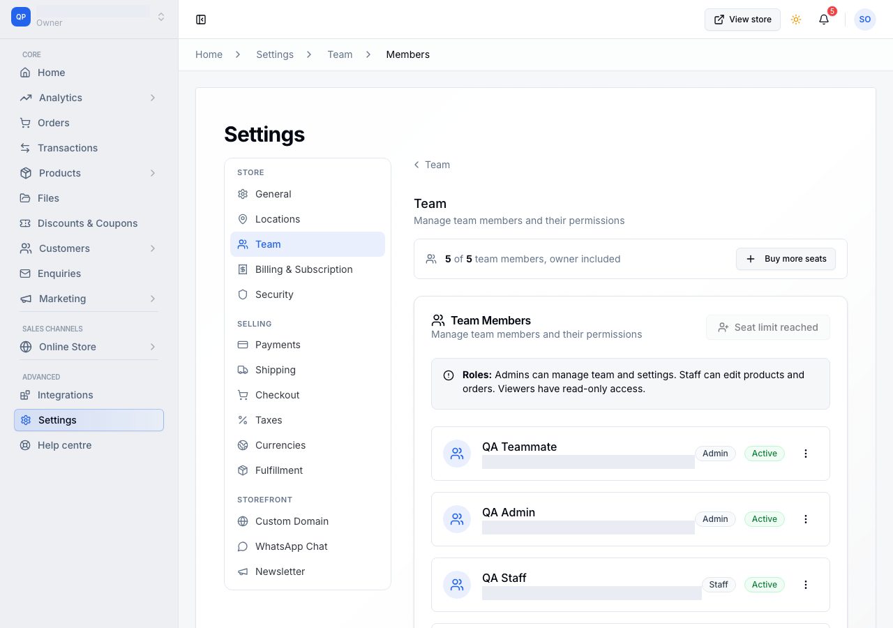Click the Currencies icon
The height and width of the screenshot is (628, 893).
243,445
